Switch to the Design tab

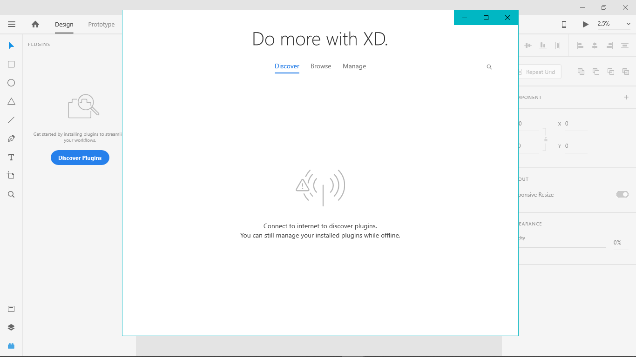click(x=64, y=25)
